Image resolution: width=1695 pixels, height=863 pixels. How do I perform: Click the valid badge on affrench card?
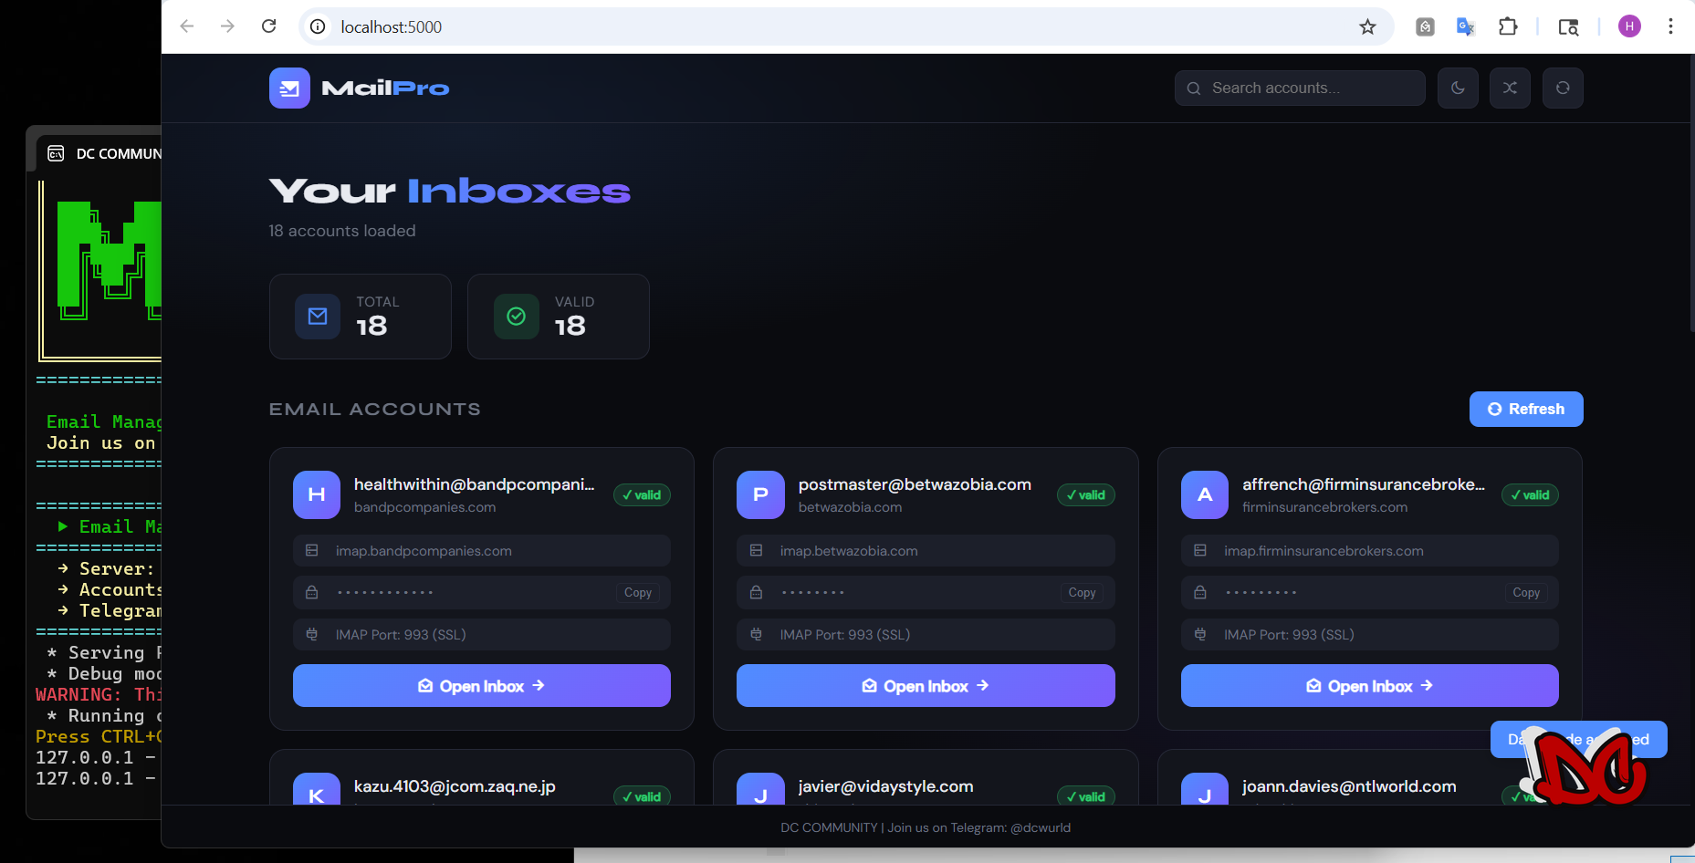1530,495
